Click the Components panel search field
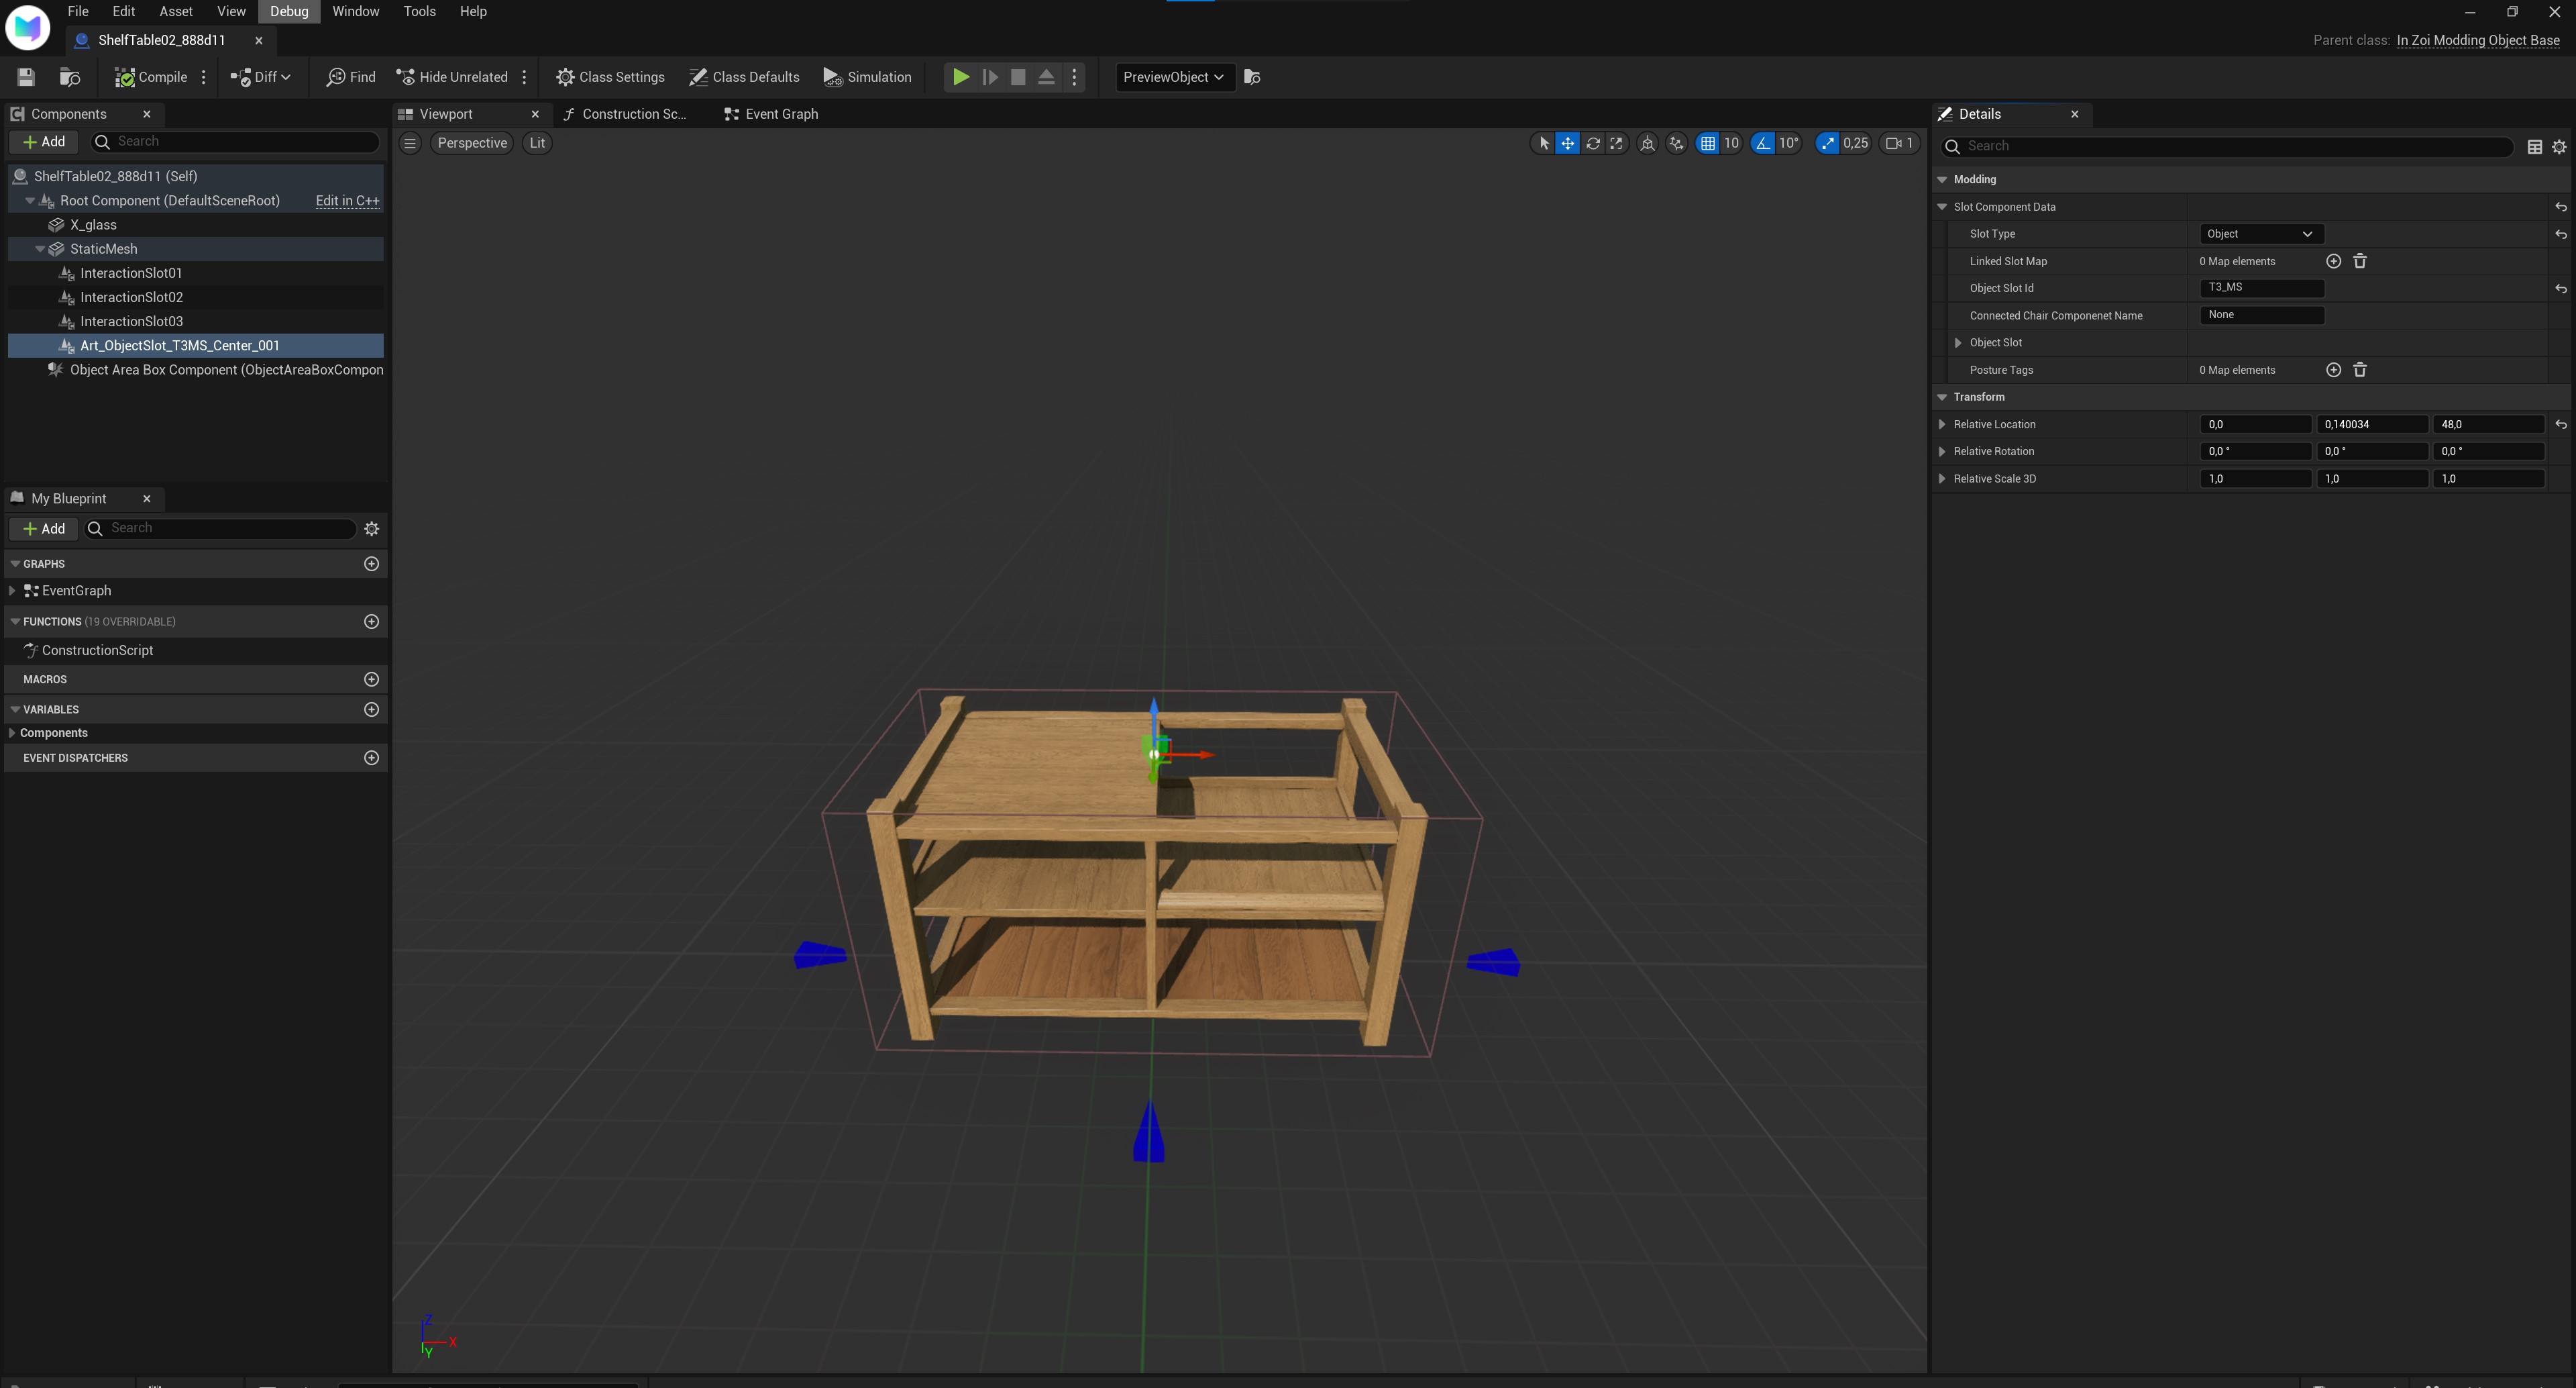2576x1388 pixels. [x=236, y=142]
